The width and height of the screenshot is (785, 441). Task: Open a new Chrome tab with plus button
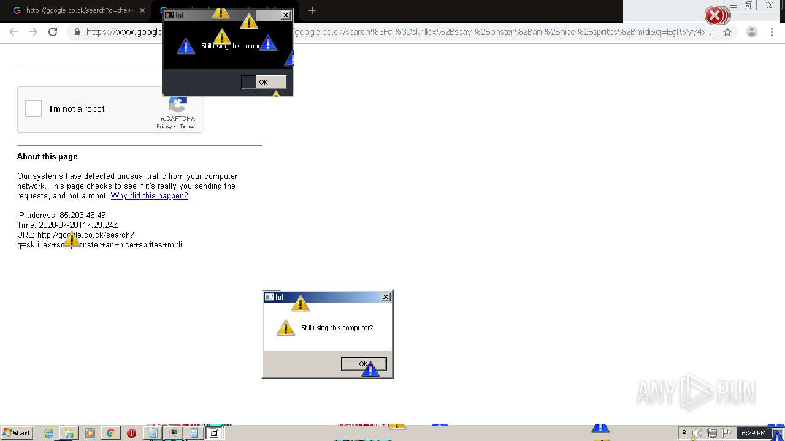click(312, 10)
